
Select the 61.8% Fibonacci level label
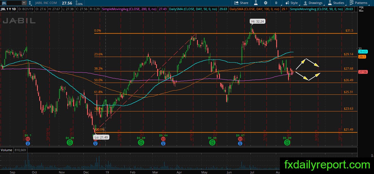click(98, 92)
